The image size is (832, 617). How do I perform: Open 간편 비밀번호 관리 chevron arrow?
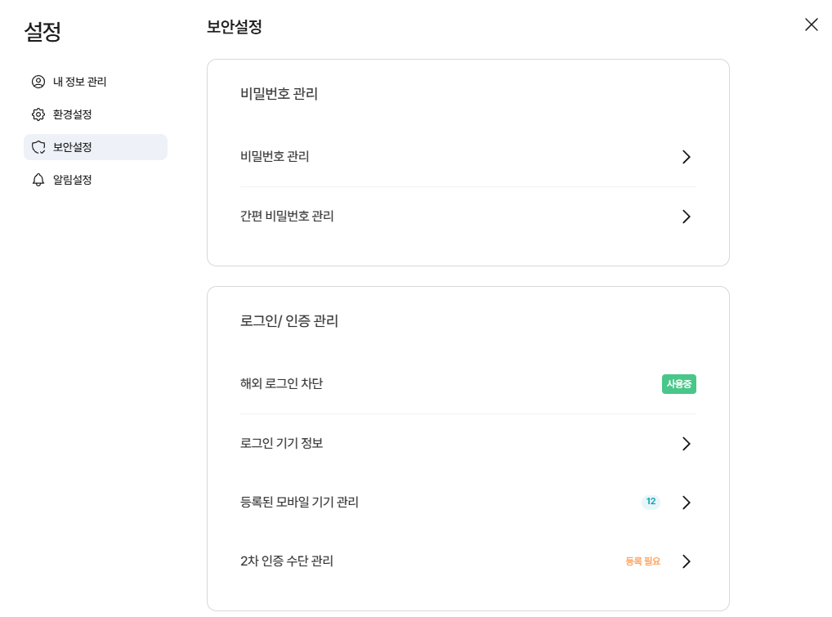pyautogui.click(x=687, y=217)
